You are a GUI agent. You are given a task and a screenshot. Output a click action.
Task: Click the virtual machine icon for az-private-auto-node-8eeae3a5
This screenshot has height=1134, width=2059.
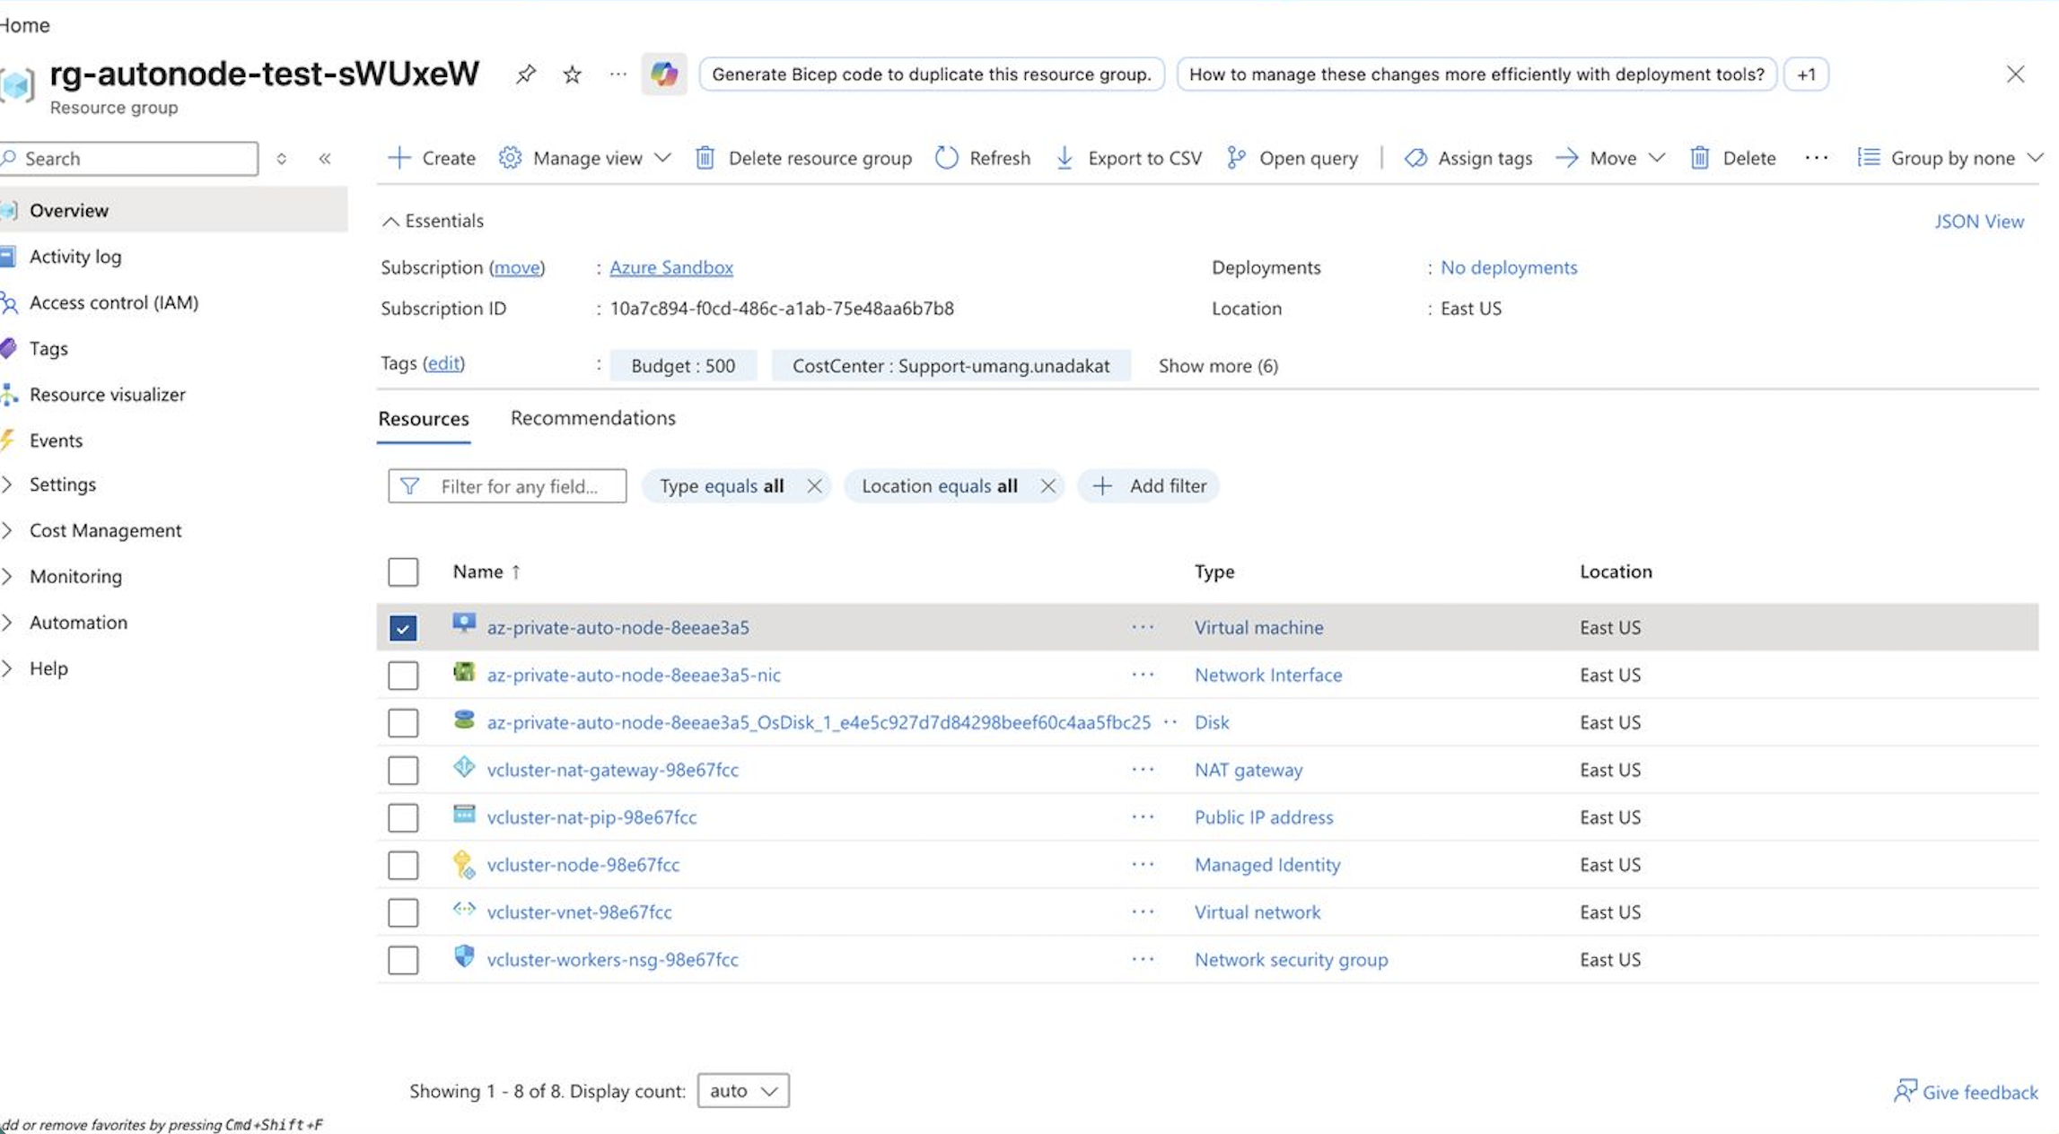(464, 624)
